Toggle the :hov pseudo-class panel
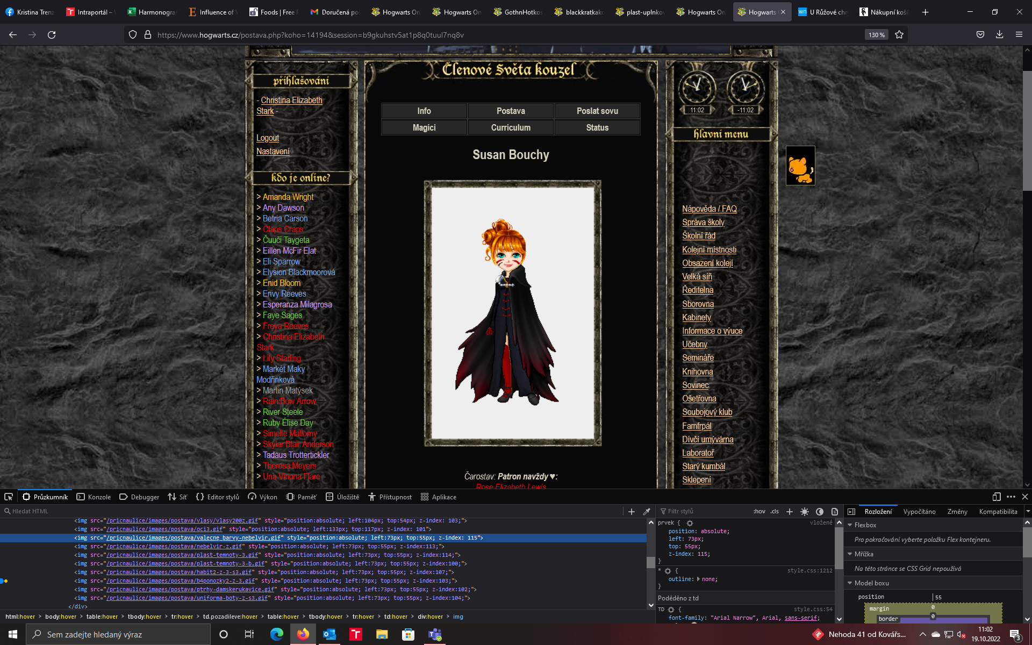This screenshot has height=645, width=1032. (x=759, y=511)
